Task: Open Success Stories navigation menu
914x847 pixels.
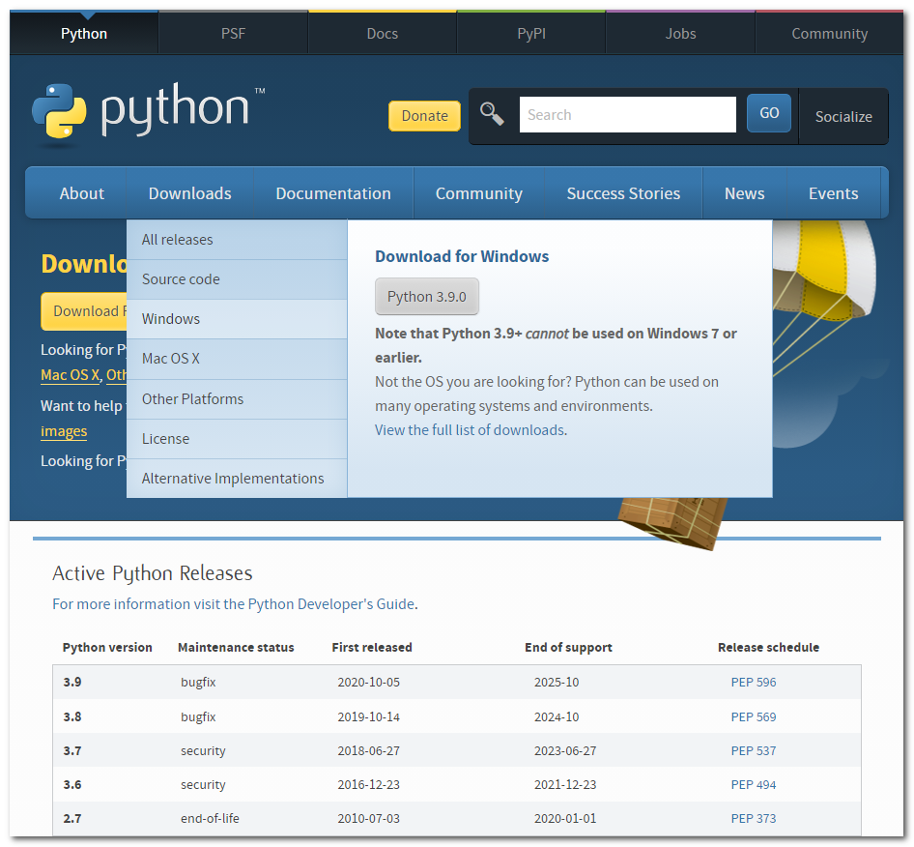Action: coord(624,193)
